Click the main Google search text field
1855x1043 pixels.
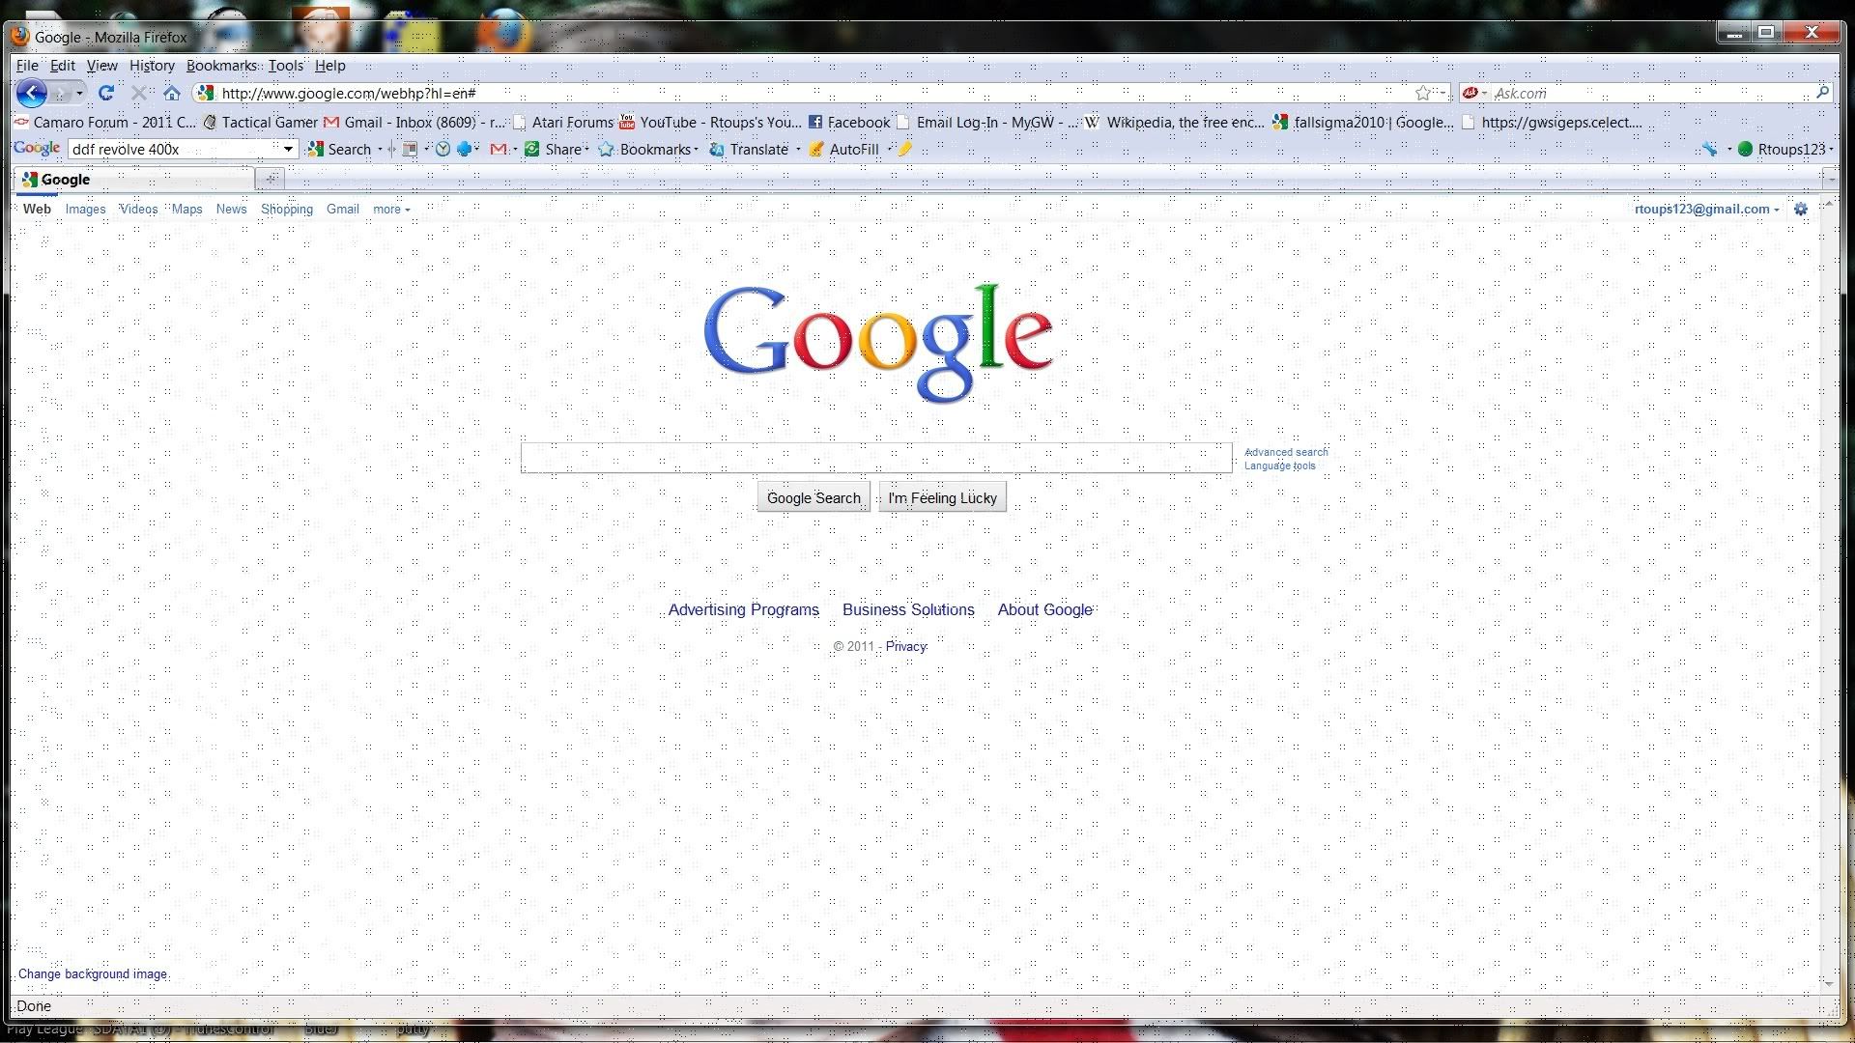point(876,458)
